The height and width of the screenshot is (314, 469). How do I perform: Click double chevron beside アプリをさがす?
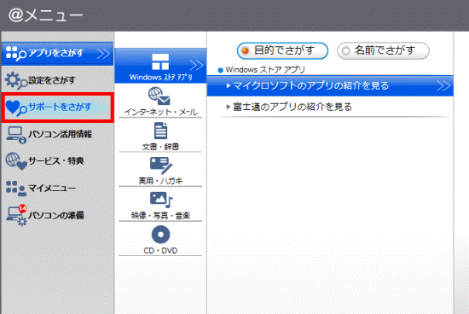tap(104, 54)
